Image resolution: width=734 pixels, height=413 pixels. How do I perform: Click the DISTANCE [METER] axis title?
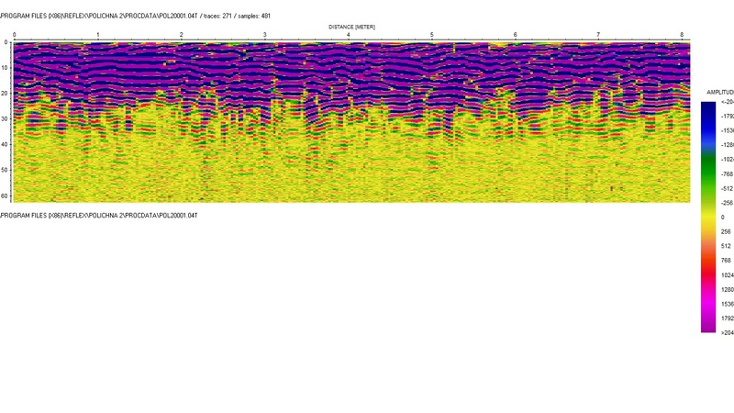(351, 28)
